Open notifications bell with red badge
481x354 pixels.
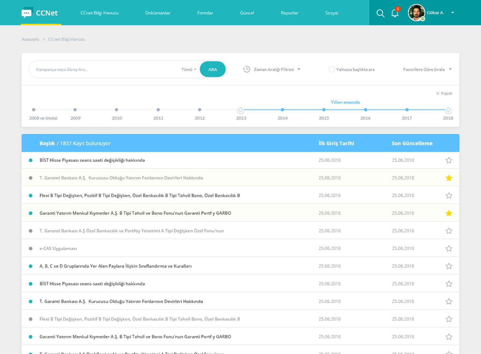(x=395, y=13)
